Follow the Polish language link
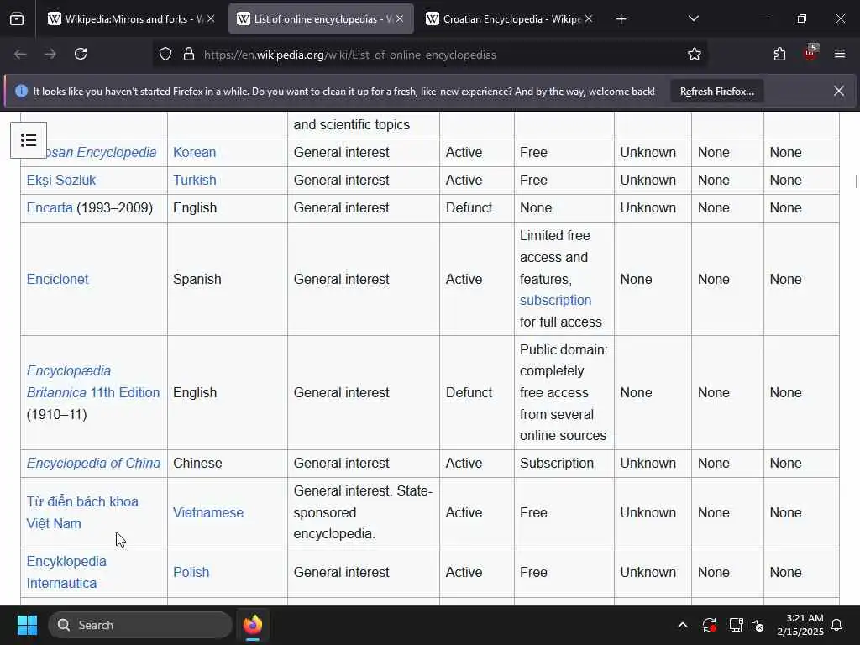The height and width of the screenshot is (645, 860). (191, 572)
